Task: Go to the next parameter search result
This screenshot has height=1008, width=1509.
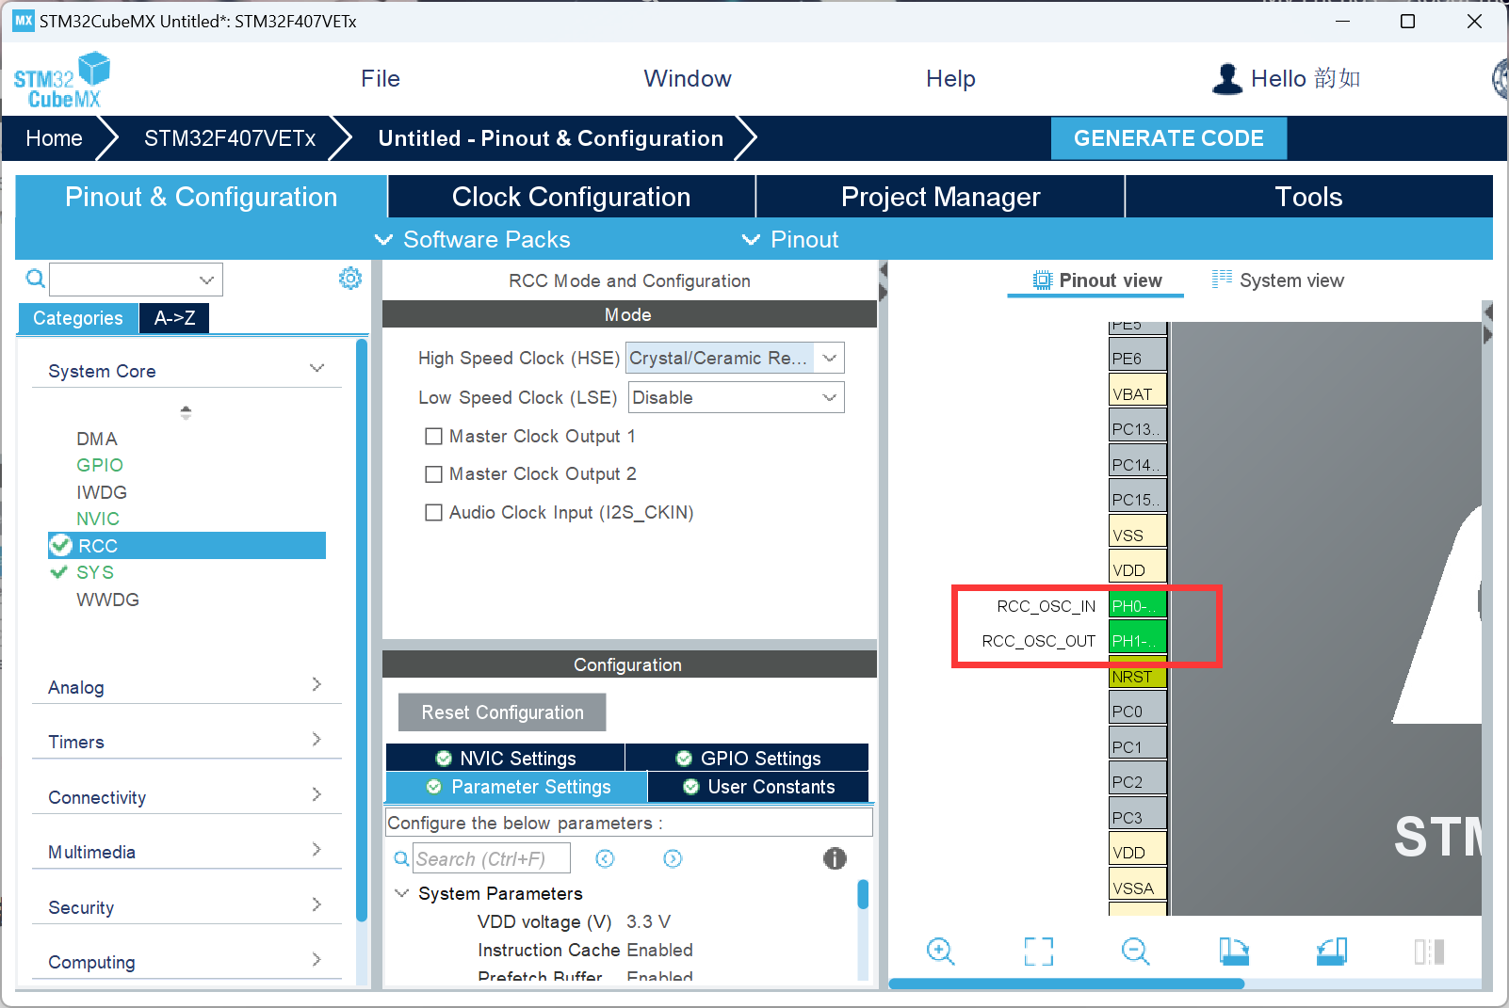Action: click(x=673, y=858)
